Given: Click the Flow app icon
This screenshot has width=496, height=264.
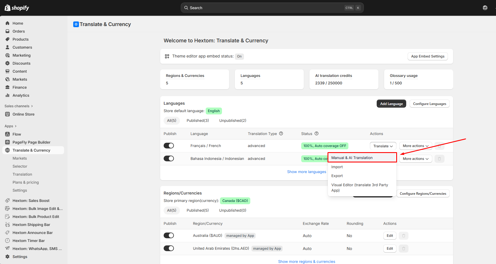Looking at the screenshot, I should point(7,134).
